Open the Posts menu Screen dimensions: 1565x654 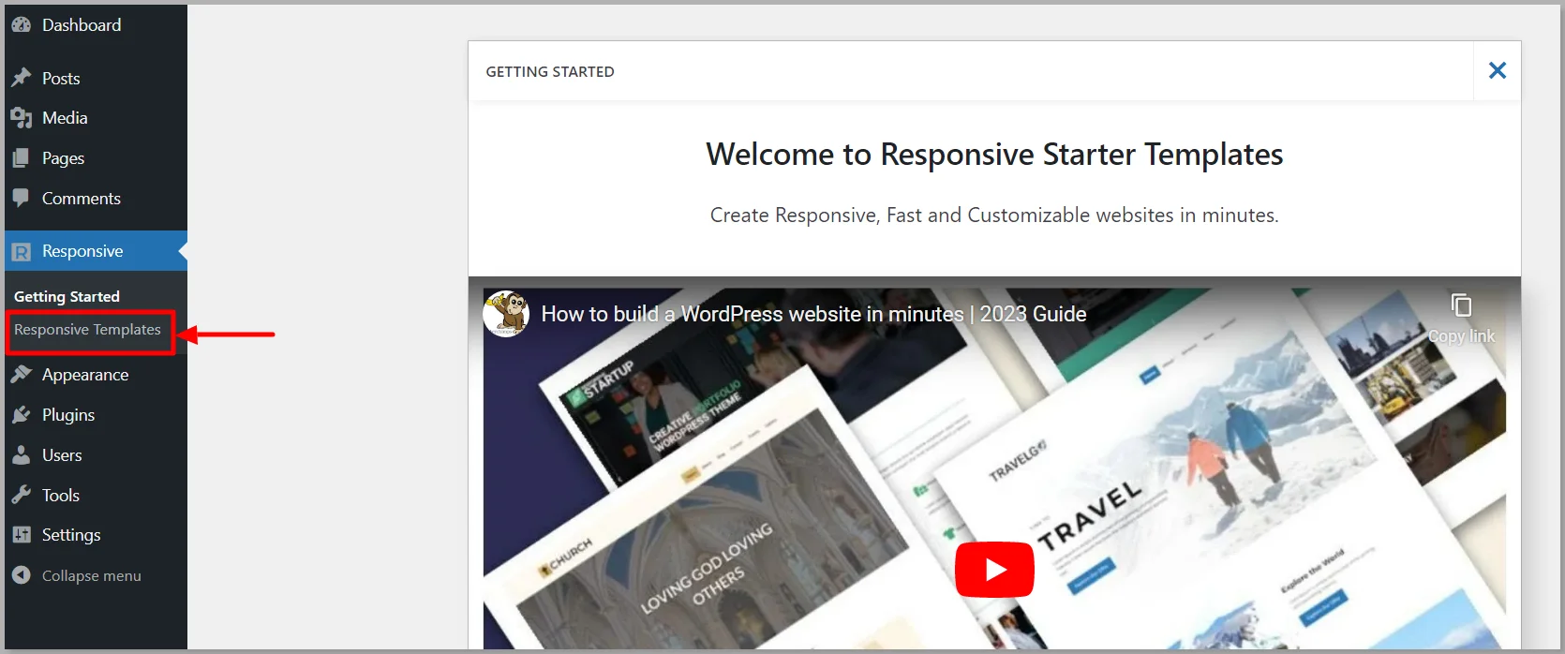(61, 79)
